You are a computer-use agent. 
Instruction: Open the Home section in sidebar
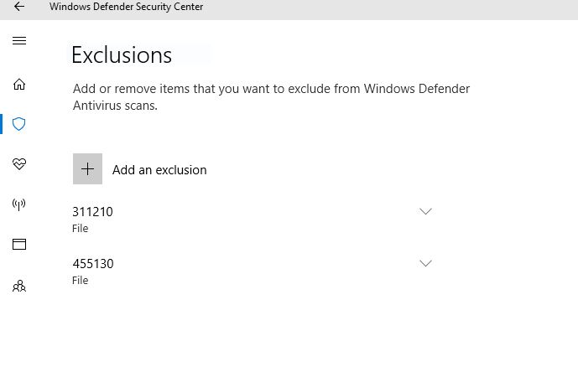click(x=19, y=85)
